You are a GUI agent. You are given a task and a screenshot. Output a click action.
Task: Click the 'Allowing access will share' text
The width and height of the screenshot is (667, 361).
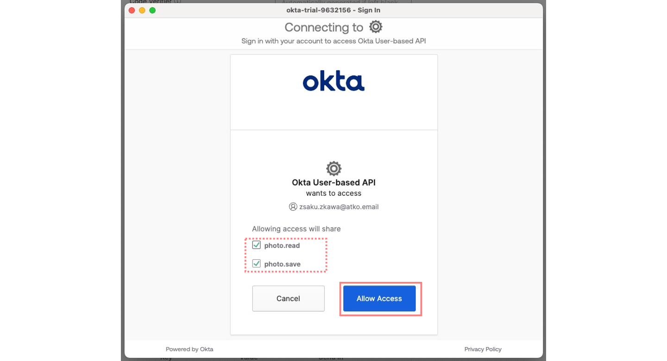296,229
